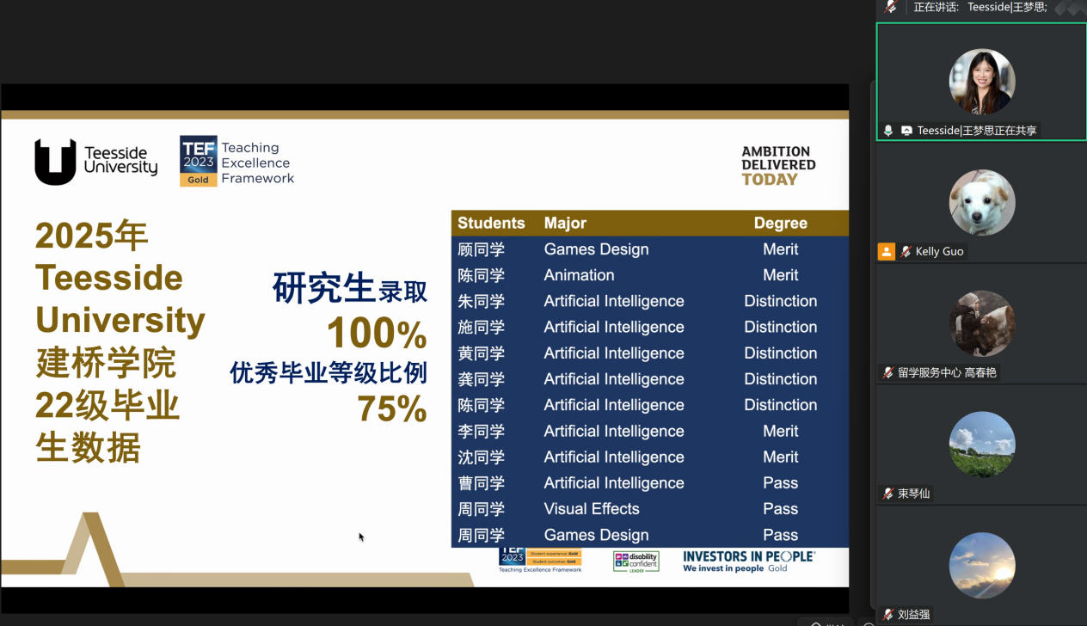
Task: Click the disability confident leader badge
Action: (636, 562)
